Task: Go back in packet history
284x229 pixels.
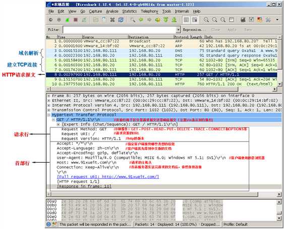Action: 141,20
